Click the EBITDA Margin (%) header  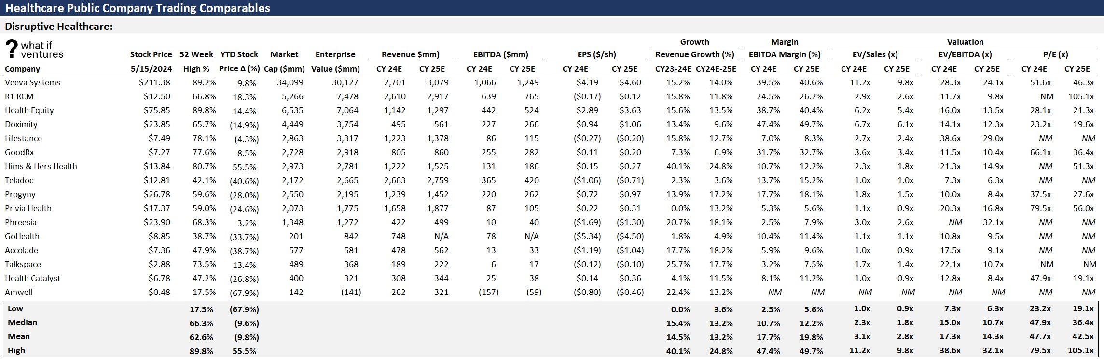click(785, 54)
